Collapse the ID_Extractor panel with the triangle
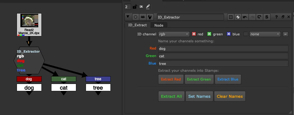294x115 pixels. 128,17
